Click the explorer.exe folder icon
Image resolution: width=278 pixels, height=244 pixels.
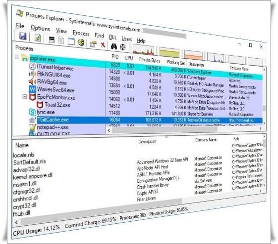pos(25,58)
